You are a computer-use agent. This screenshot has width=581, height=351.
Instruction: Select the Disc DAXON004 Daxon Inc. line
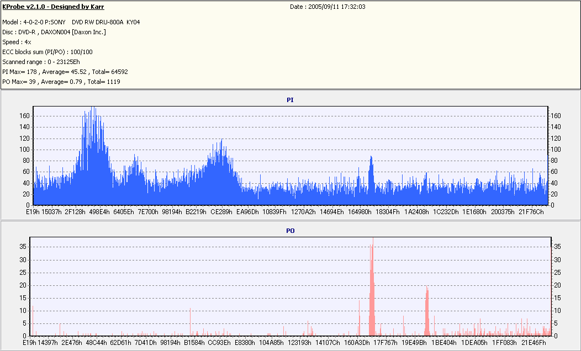(54, 32)
